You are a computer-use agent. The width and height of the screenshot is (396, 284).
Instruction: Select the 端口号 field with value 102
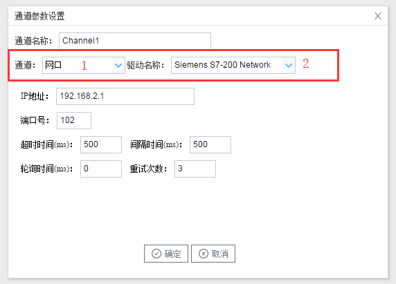[74, 120]
